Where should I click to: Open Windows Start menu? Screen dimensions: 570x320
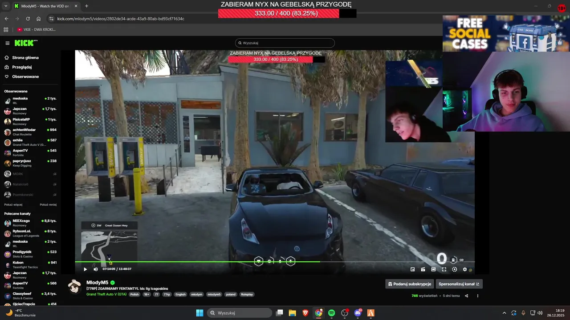tap(199, 313)
